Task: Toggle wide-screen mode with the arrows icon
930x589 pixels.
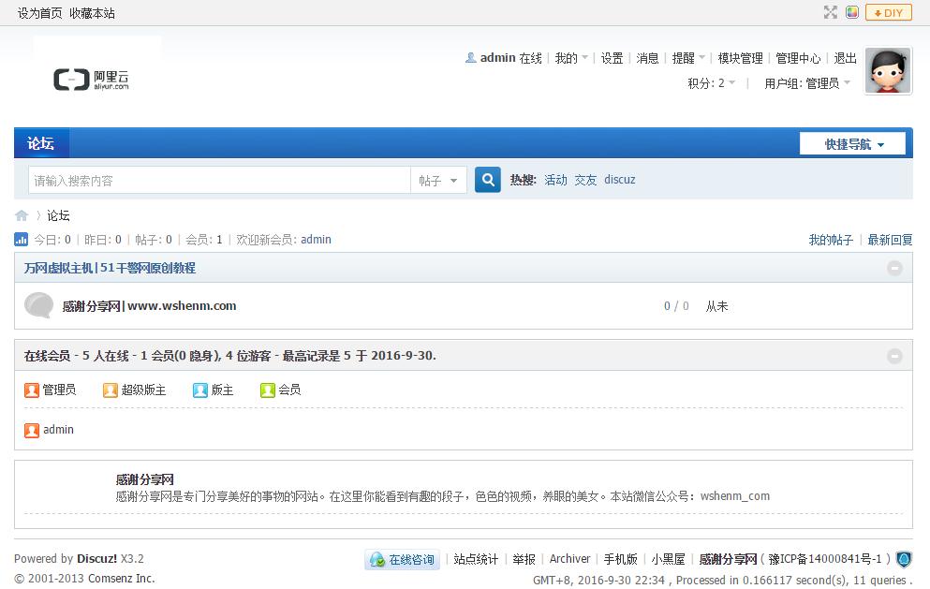Action: 829,12
